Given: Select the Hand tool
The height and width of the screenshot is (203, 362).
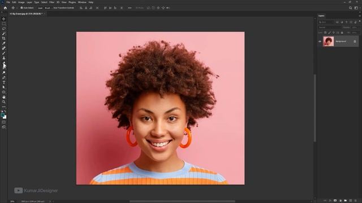Looking at the screenshot, I should (x=4, y=97).
